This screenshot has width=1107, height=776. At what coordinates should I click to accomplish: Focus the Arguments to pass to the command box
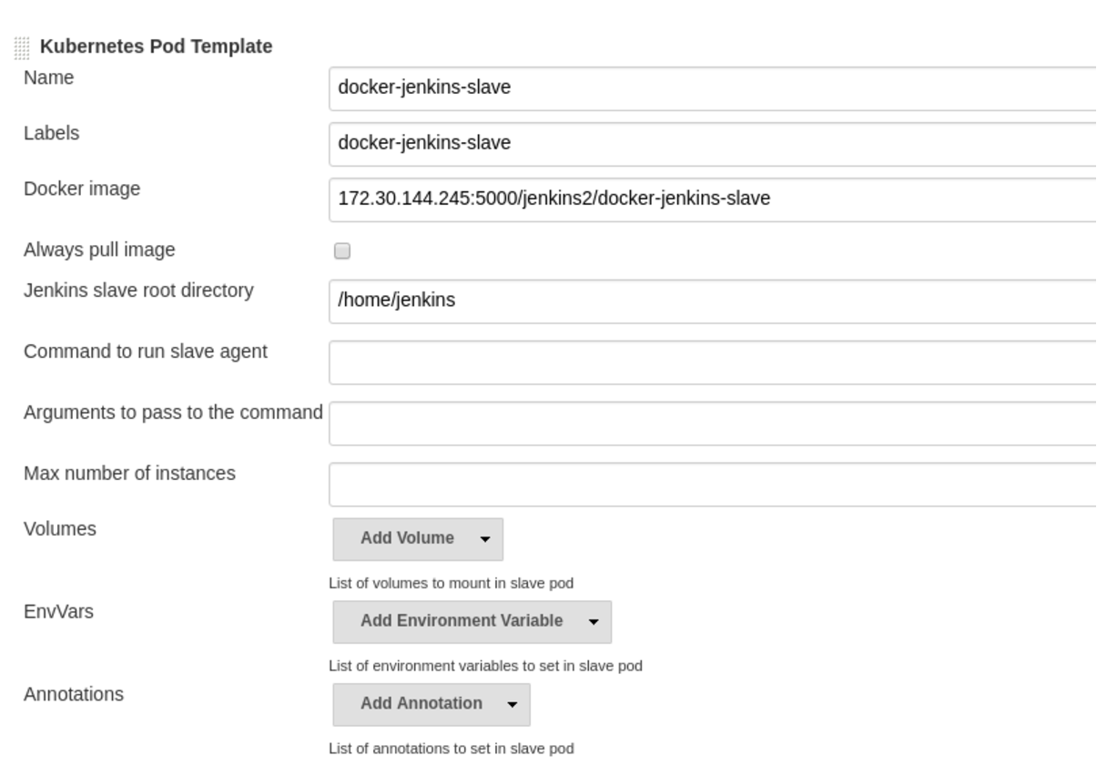click(712, 423)
